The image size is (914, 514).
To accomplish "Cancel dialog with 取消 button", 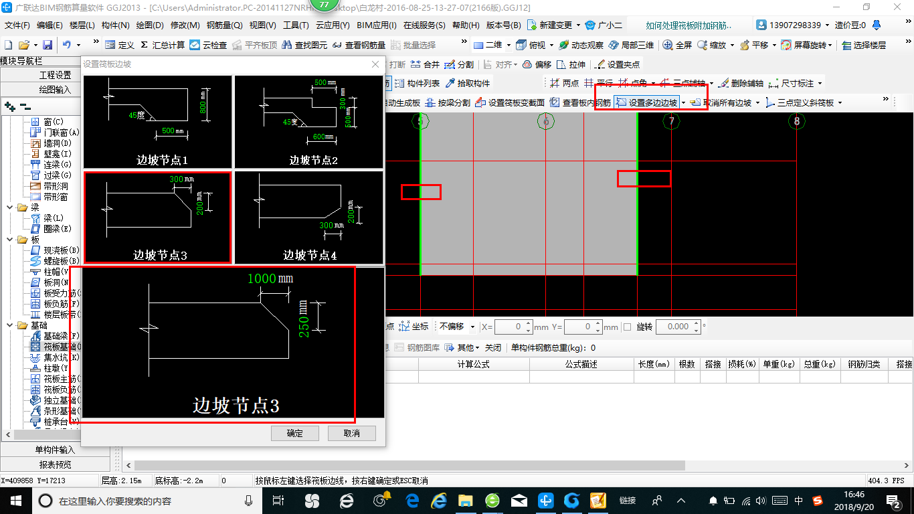I will (352, 433).
